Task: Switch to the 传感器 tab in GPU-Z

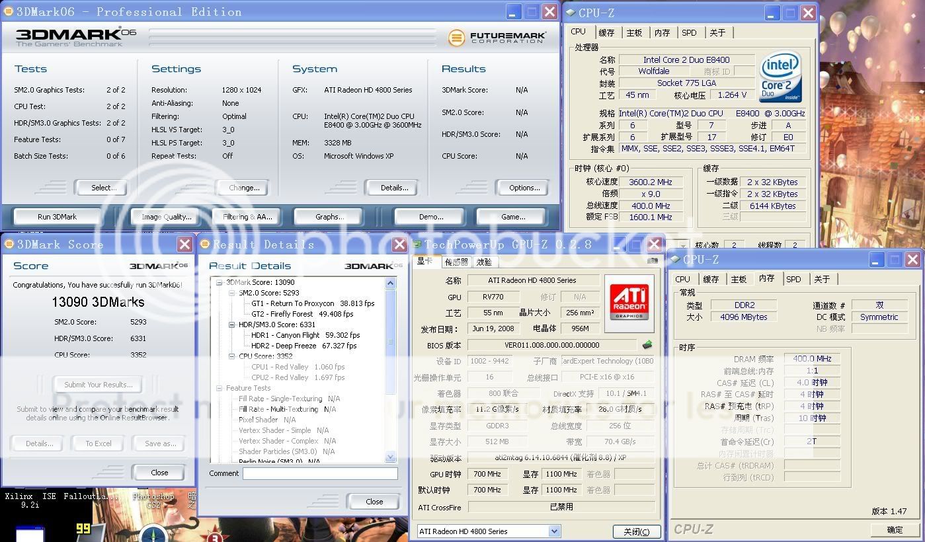Action: (x=456, y=262)
